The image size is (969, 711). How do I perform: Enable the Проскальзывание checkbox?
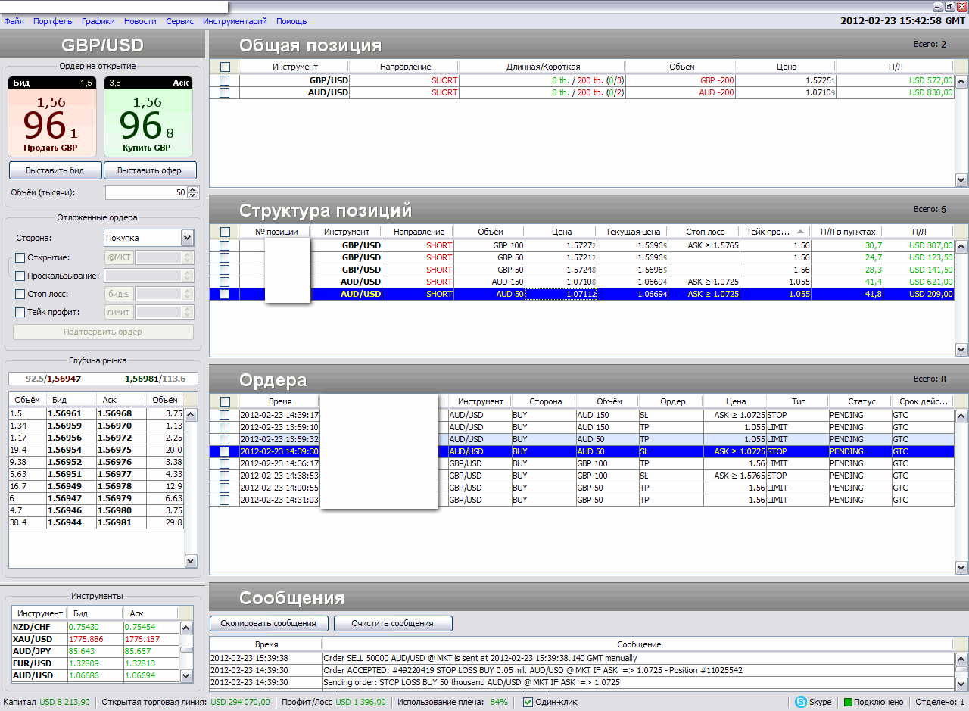coord(20,276)
